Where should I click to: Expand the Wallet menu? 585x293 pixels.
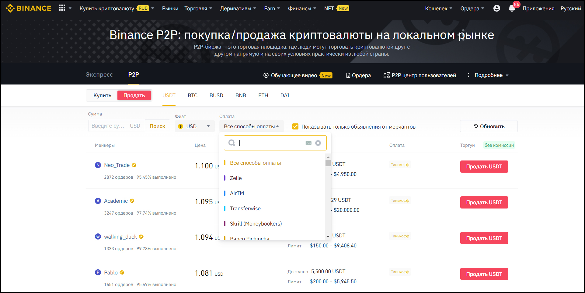[439, 9]
